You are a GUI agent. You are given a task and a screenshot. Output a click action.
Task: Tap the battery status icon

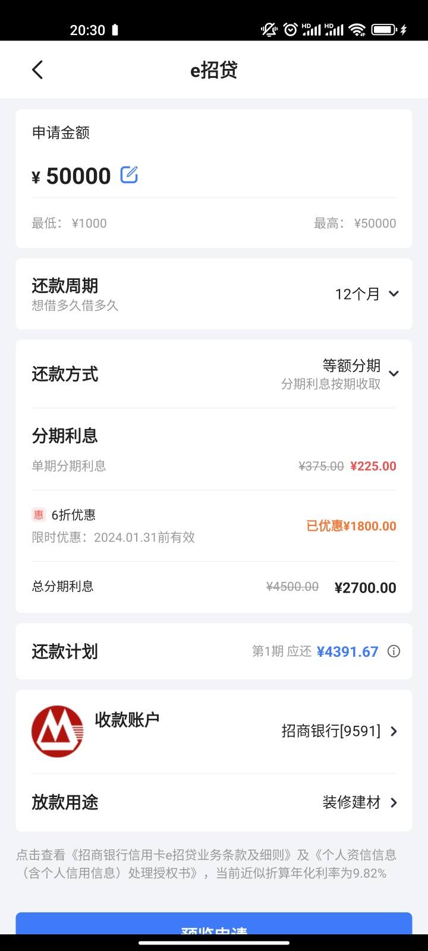(x=385, y=30)
